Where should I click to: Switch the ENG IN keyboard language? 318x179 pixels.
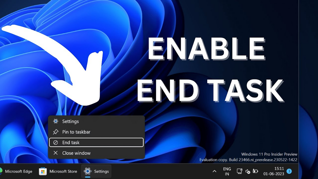227,171
